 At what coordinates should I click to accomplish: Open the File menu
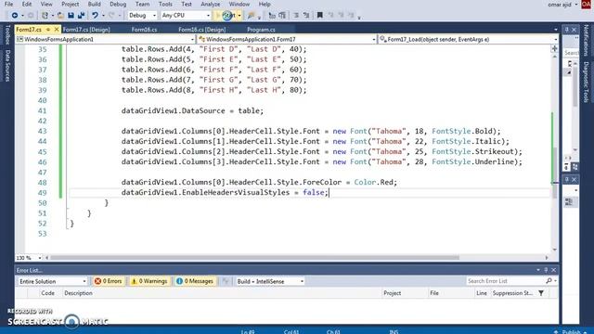[8, 4]
